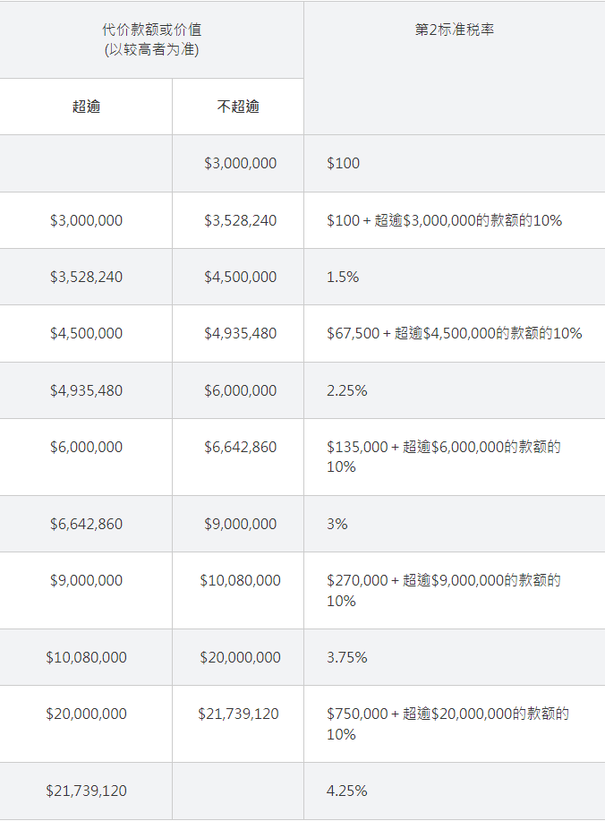605x821 pixels.
Task: Click the 不超逾 $21,739,120 cell
Action: (x=238, y=714)
